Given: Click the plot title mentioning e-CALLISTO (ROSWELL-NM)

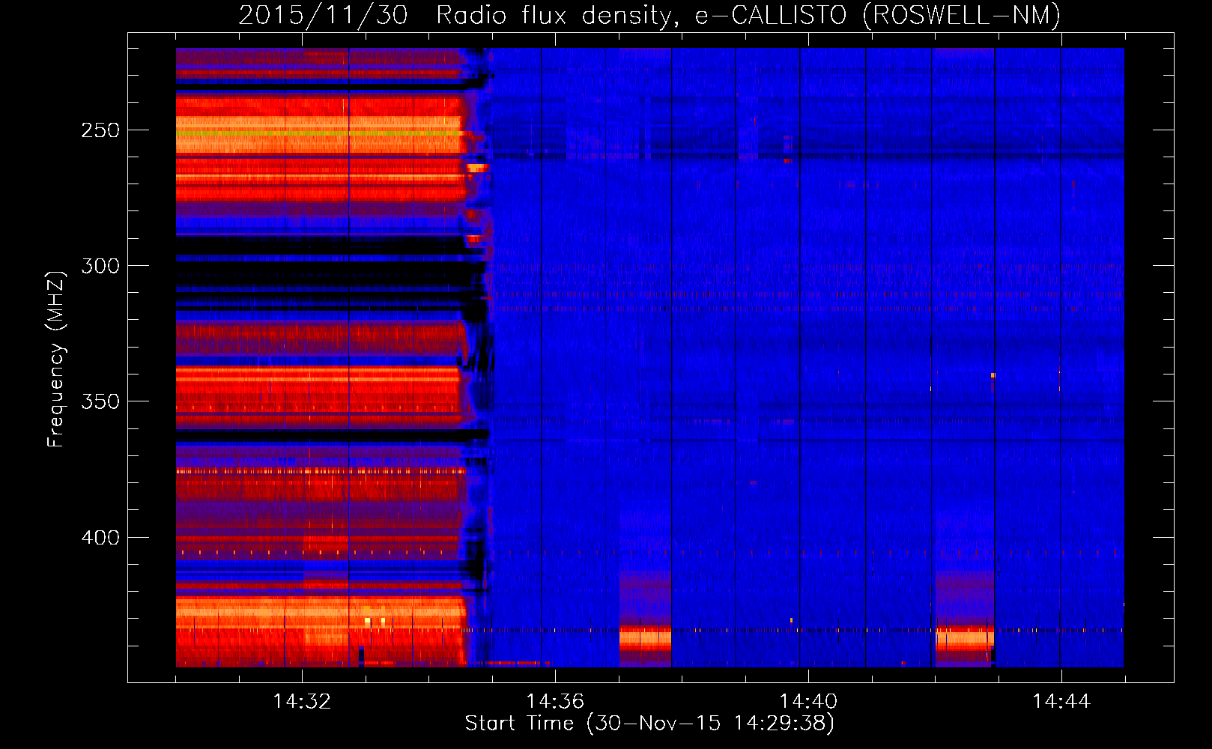Looking at the screenshot, I should click(649, 16).
